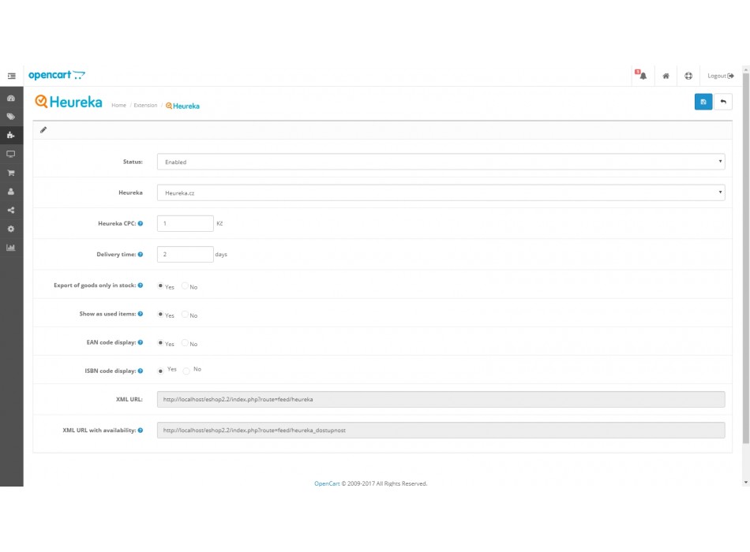Open the Extensions puzzle sidebar icon
This screenshot has height=552, width=750.
[x=11, y=136]
